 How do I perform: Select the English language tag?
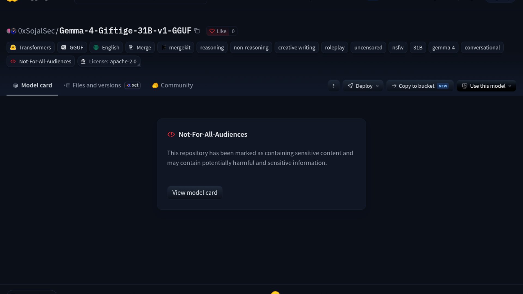pos(106,48)
